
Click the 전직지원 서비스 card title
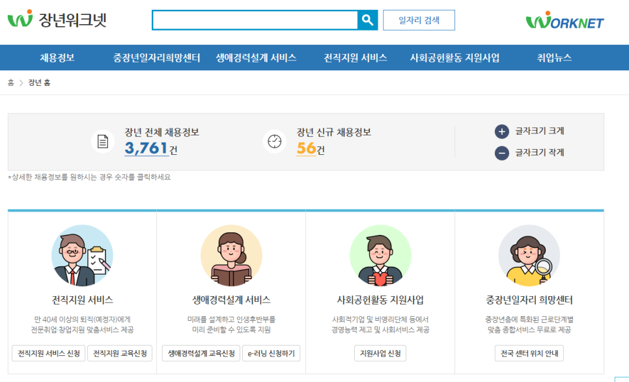coord(82,300)
